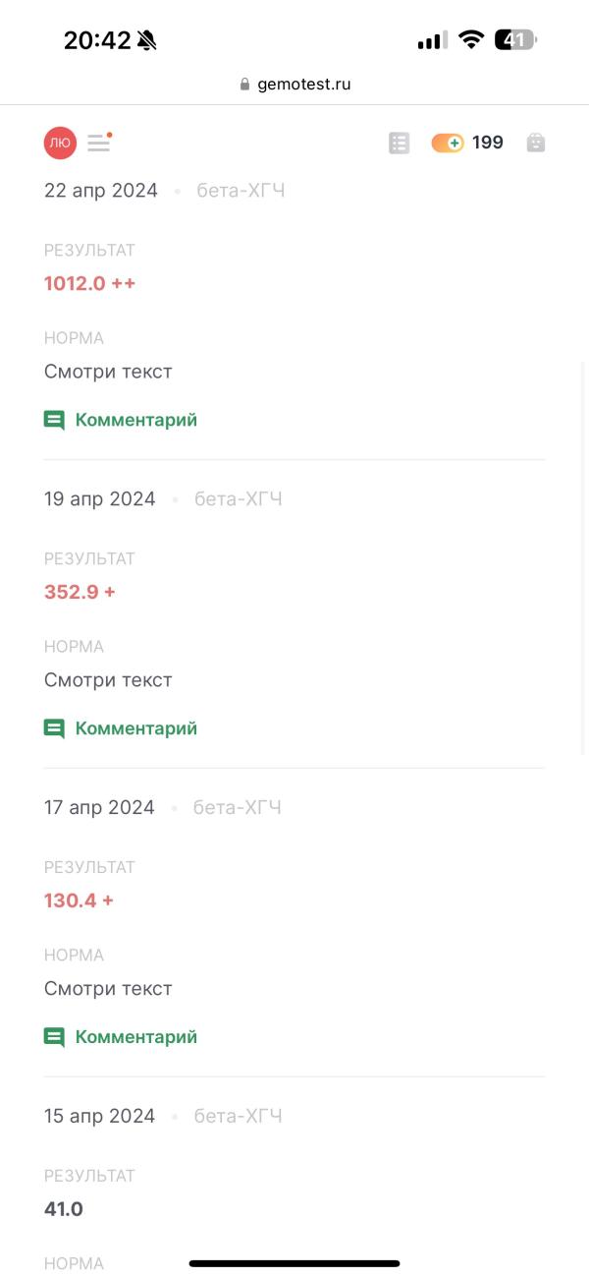Viewport: 589px width, 1278px height.
Task: Tap the gemotest.ru address bar
Action: [294, 85]
